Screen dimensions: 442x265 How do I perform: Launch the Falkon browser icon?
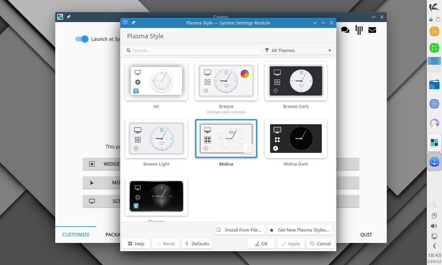pyautogui.click(x=434, y=123)
